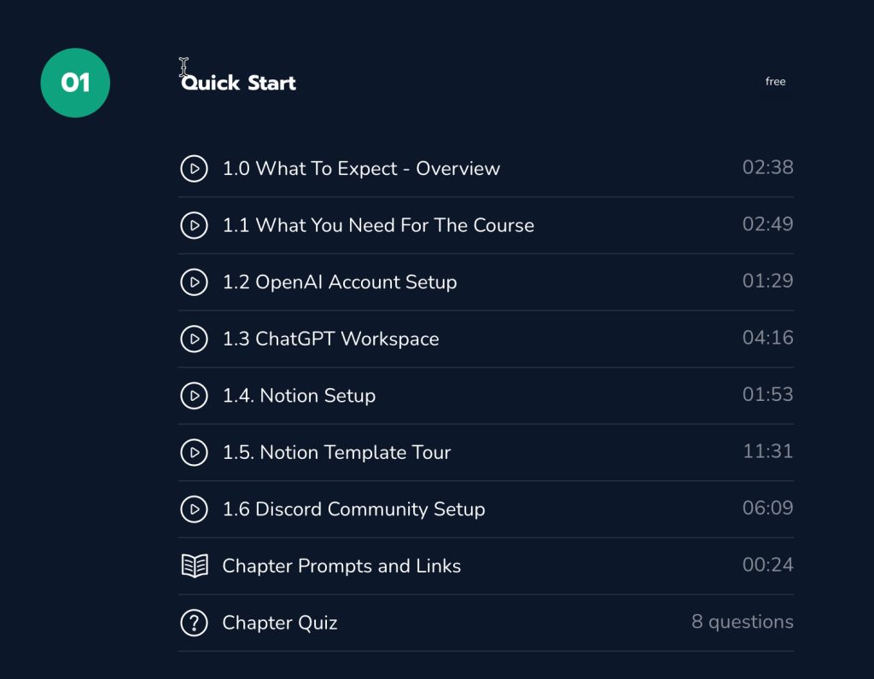Click the play icon for 1.0 What To Expect
The image size is (874, 679).
click(x=194, y=168)
